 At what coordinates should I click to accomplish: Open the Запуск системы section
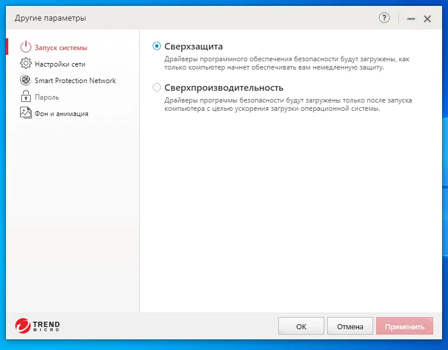(x=61, y=48)
